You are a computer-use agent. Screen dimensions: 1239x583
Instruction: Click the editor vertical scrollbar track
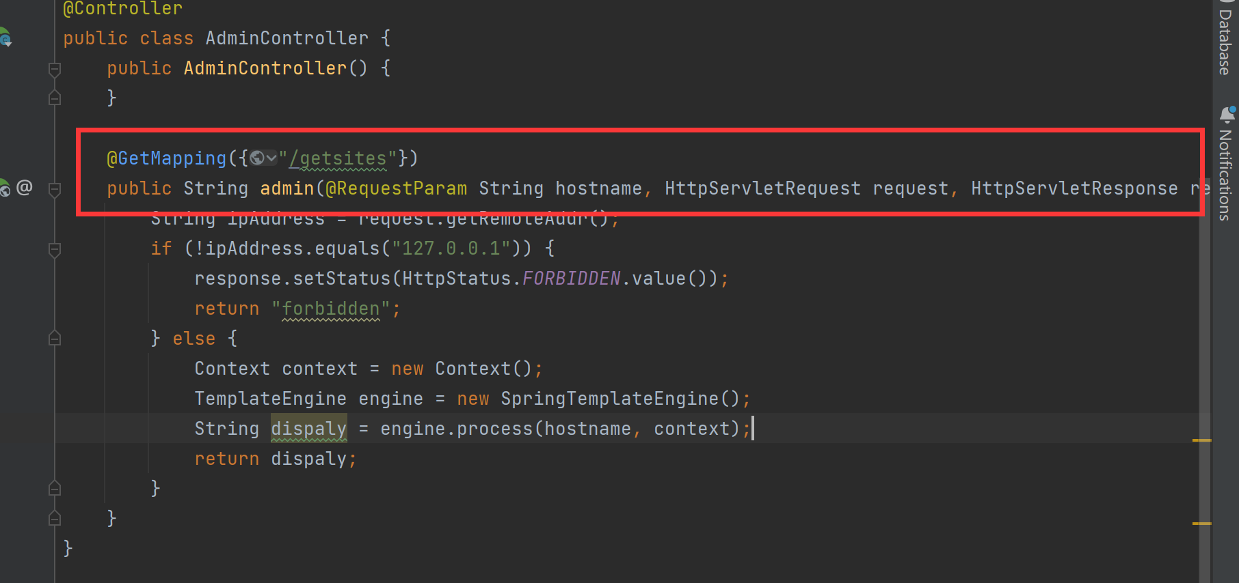pyautogui.click(x=1204, y=341)
